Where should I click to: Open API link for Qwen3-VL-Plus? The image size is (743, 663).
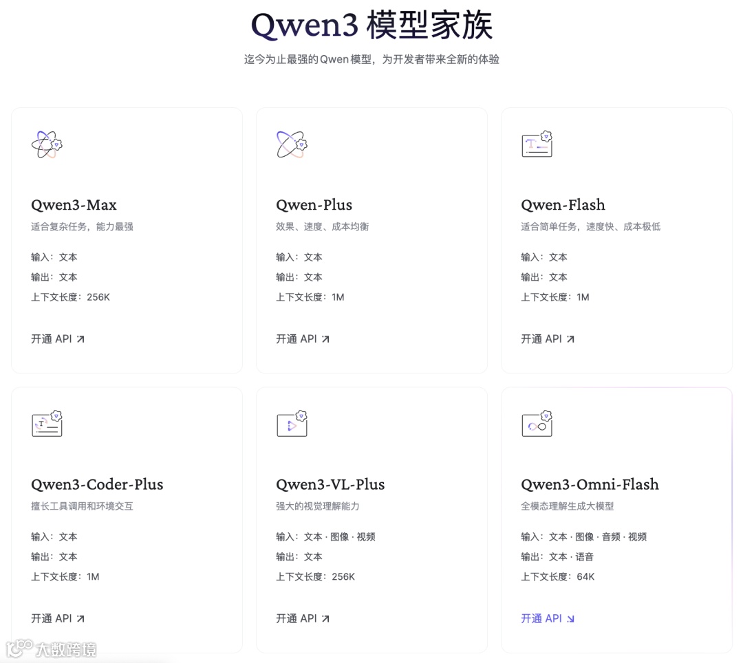pyautogui.click(x=303, y=618)
